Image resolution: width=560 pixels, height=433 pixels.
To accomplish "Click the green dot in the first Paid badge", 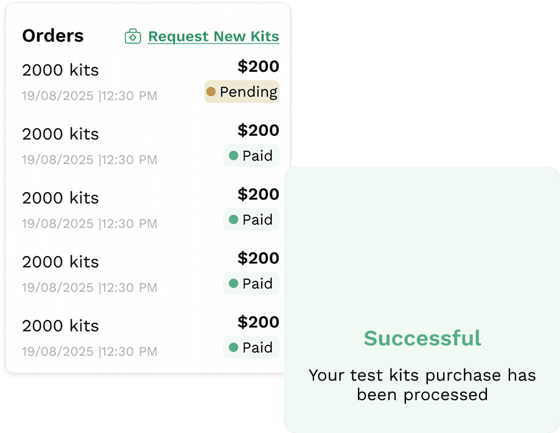I will 234,156.
